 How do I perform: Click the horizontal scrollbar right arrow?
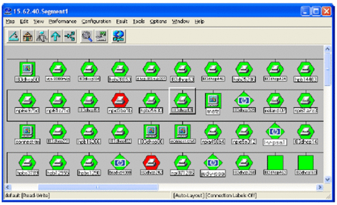click(x=320, y=187)
